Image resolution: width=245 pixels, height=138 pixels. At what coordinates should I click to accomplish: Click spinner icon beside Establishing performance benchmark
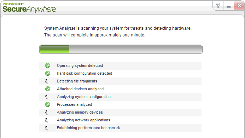click(x=47, y=128)
